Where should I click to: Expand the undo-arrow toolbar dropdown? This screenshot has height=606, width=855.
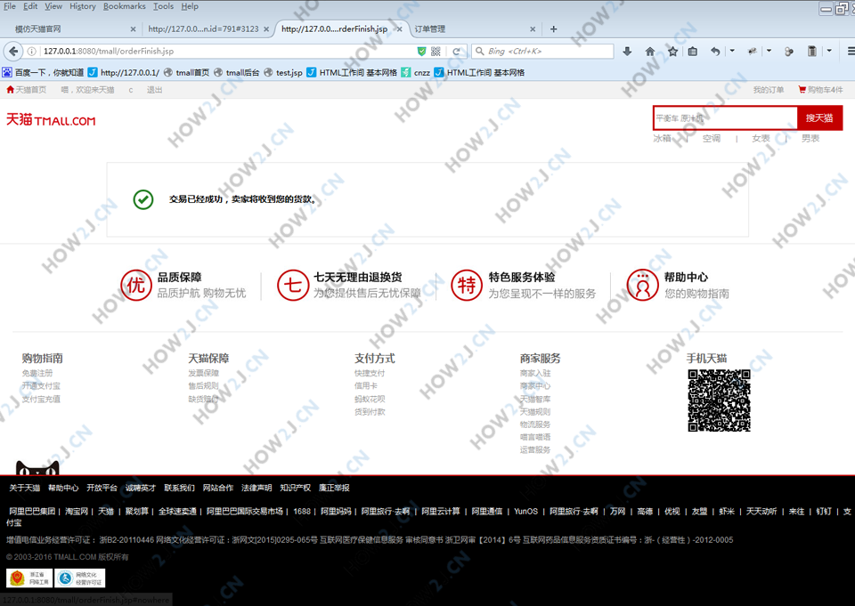tap(732, 52)
